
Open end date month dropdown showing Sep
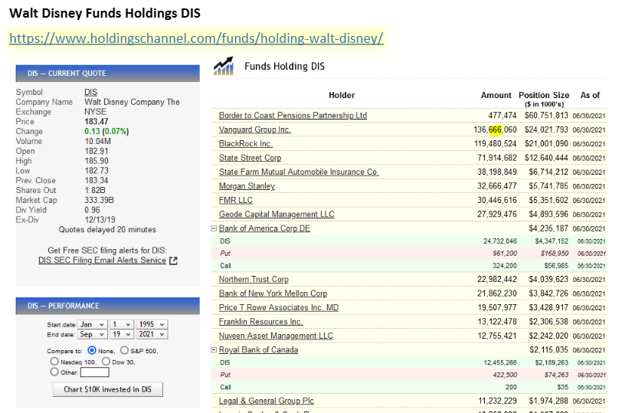[92, 334]
